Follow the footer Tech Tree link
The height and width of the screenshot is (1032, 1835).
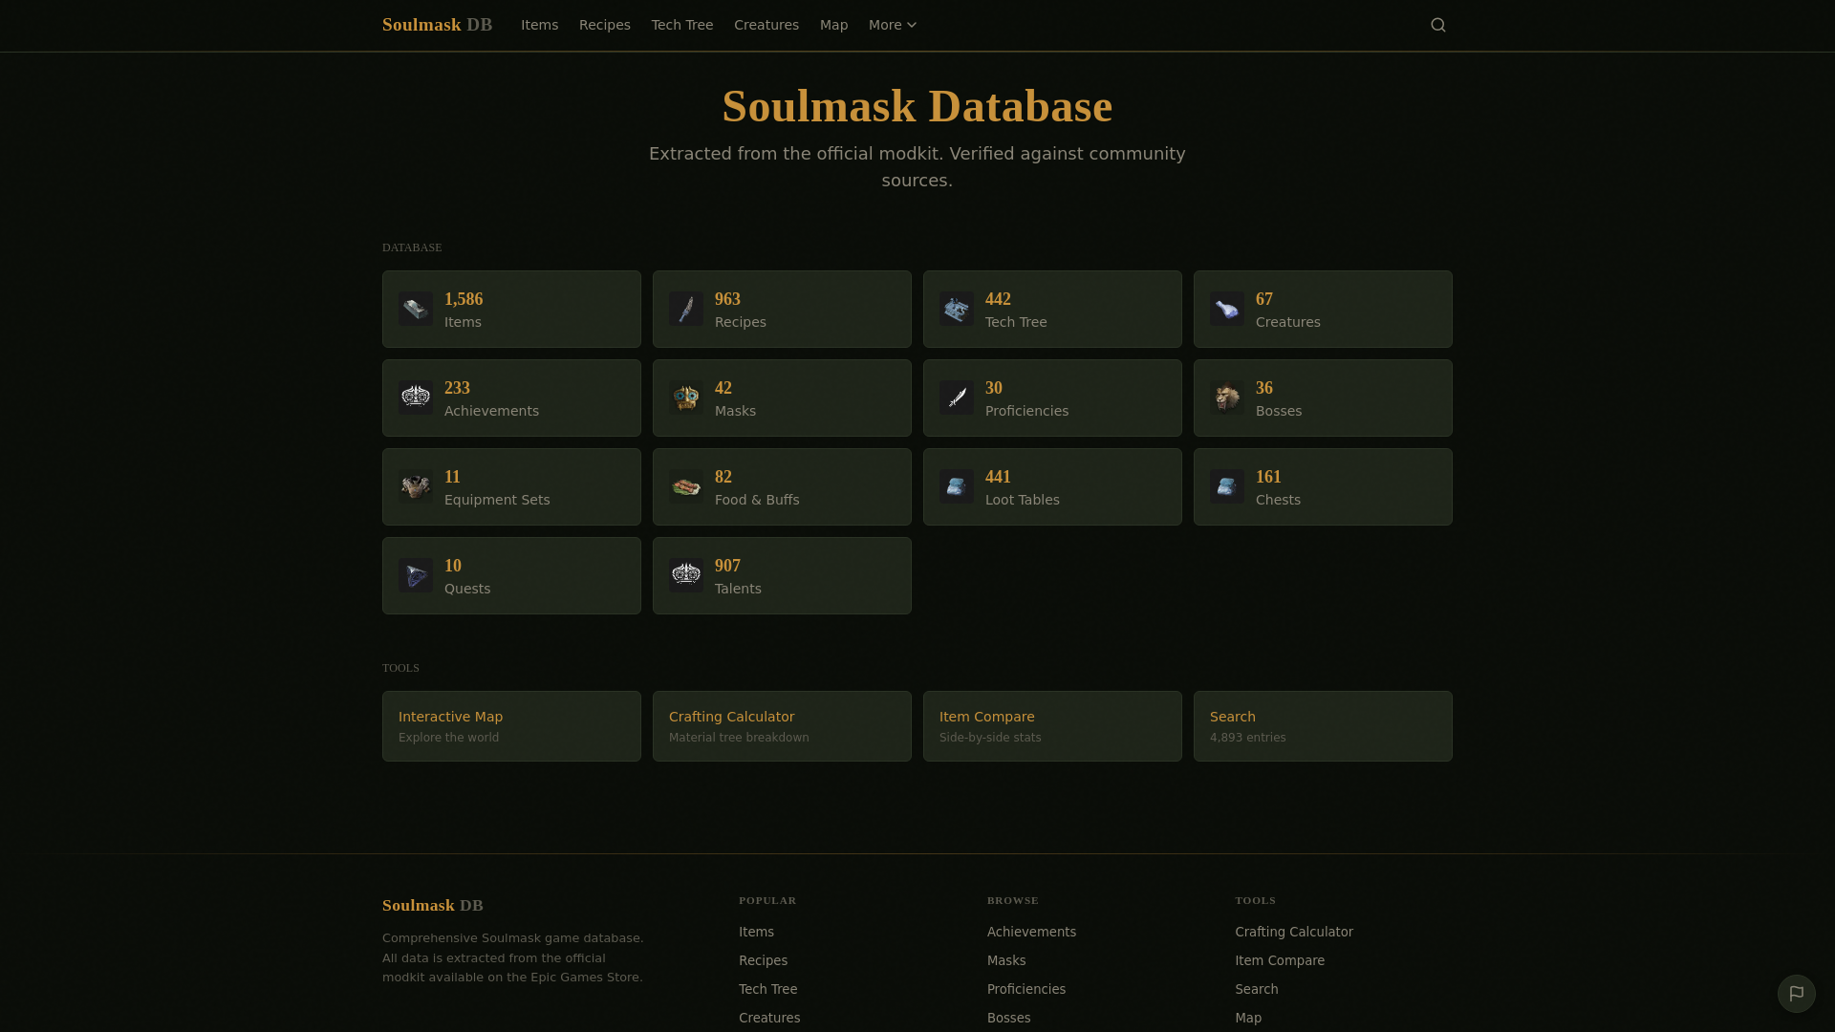tap(767, 989)
